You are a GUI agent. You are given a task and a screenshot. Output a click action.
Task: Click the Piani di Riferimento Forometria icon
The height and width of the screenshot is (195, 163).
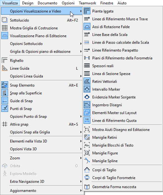tap(87, 58)
